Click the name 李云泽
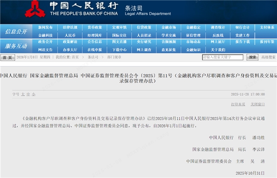This screenshot has width=277, height=178. 258,149
